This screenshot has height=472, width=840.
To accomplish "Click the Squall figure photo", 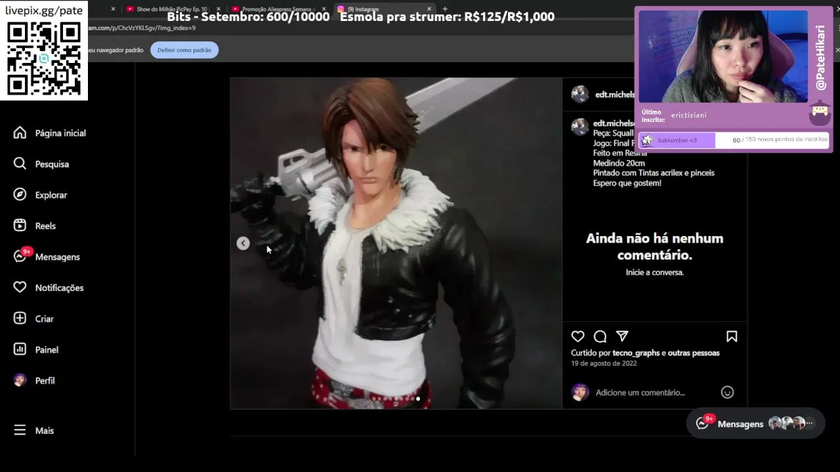I will coord(396,243).
